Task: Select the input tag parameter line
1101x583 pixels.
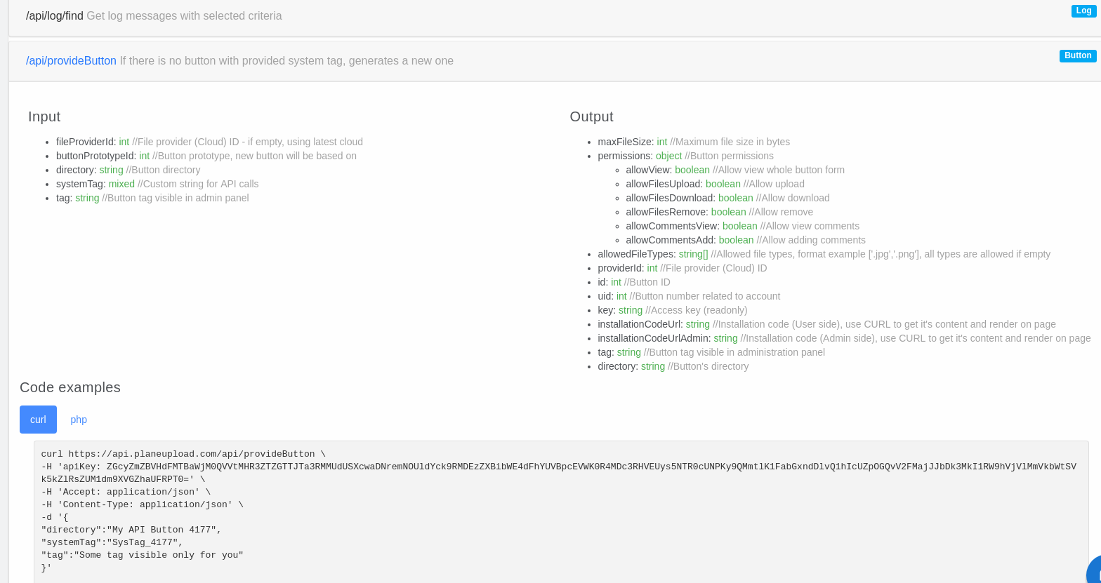Action: click(152, 198)
